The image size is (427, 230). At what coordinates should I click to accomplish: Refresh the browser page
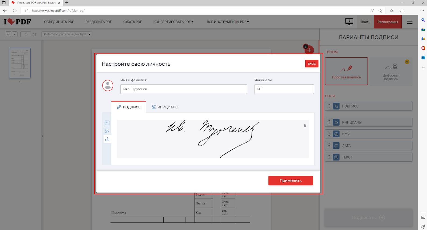(15, 10)
